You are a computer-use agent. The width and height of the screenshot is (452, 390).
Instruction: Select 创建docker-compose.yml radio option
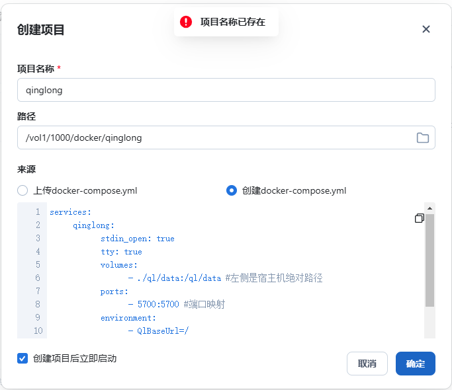point(232,190)
